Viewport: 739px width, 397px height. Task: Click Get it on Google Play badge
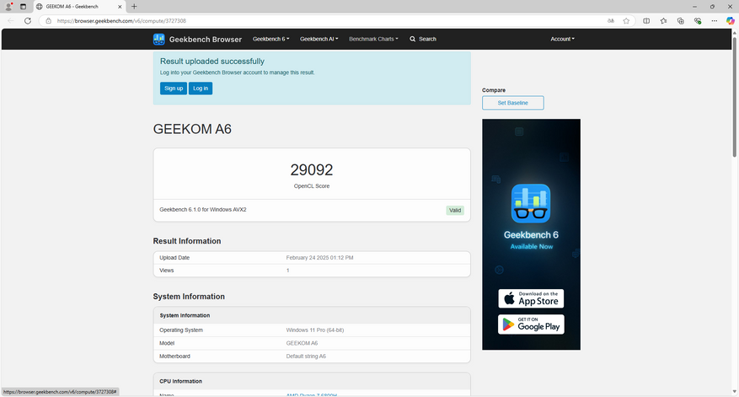[531, 325]
